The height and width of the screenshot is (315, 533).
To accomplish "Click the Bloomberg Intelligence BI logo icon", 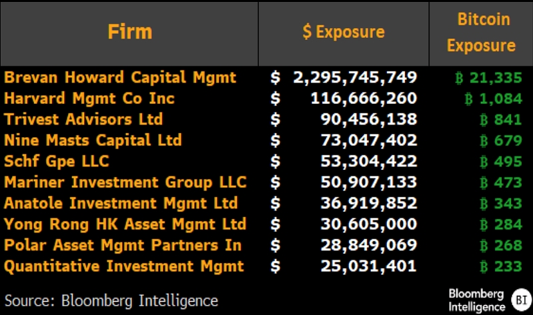I will [x=519, y=299].
